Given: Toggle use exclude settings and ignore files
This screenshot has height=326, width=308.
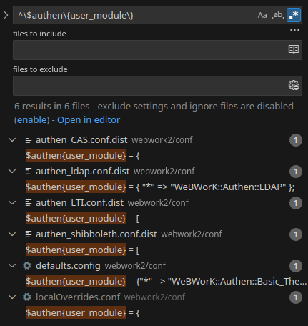Looking at the screenshot, I should 294,85.
